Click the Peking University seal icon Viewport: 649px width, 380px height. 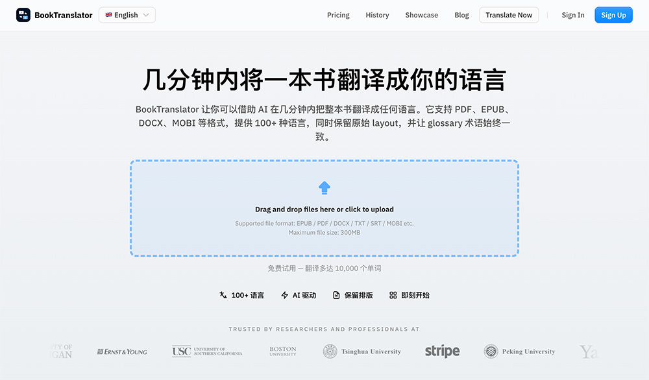pyautogui.click(x=491, y=351)
